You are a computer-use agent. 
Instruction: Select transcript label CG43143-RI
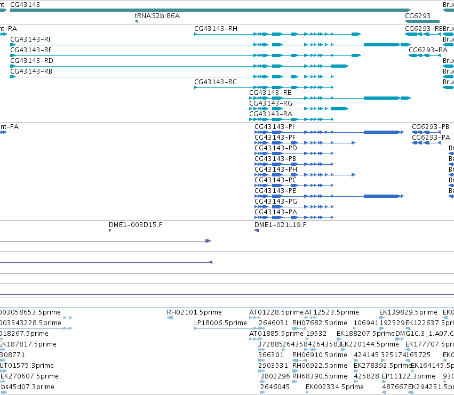30,39
